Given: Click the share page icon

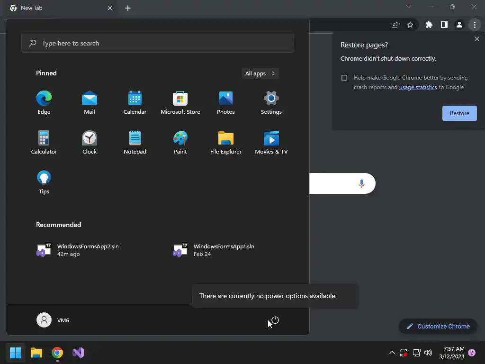Looking at the screenshot, I should [x=395, y=25].
